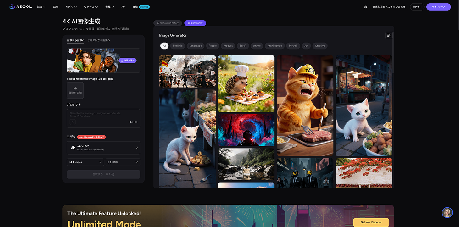Open the globe language selector
The height and width of the screenshot is (227, 459).
pos(365,7)
